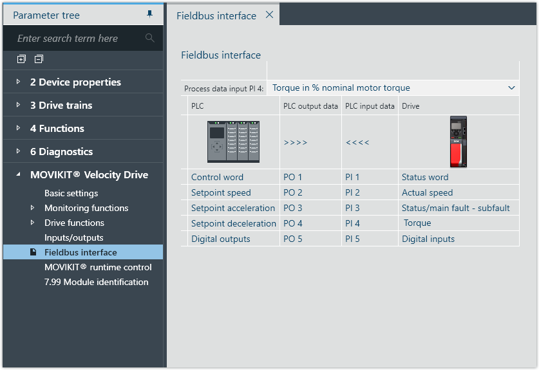Click in the parameter search field
Image resolution: width=539 pixels, height=370 pixels.
tap(77, 39)
